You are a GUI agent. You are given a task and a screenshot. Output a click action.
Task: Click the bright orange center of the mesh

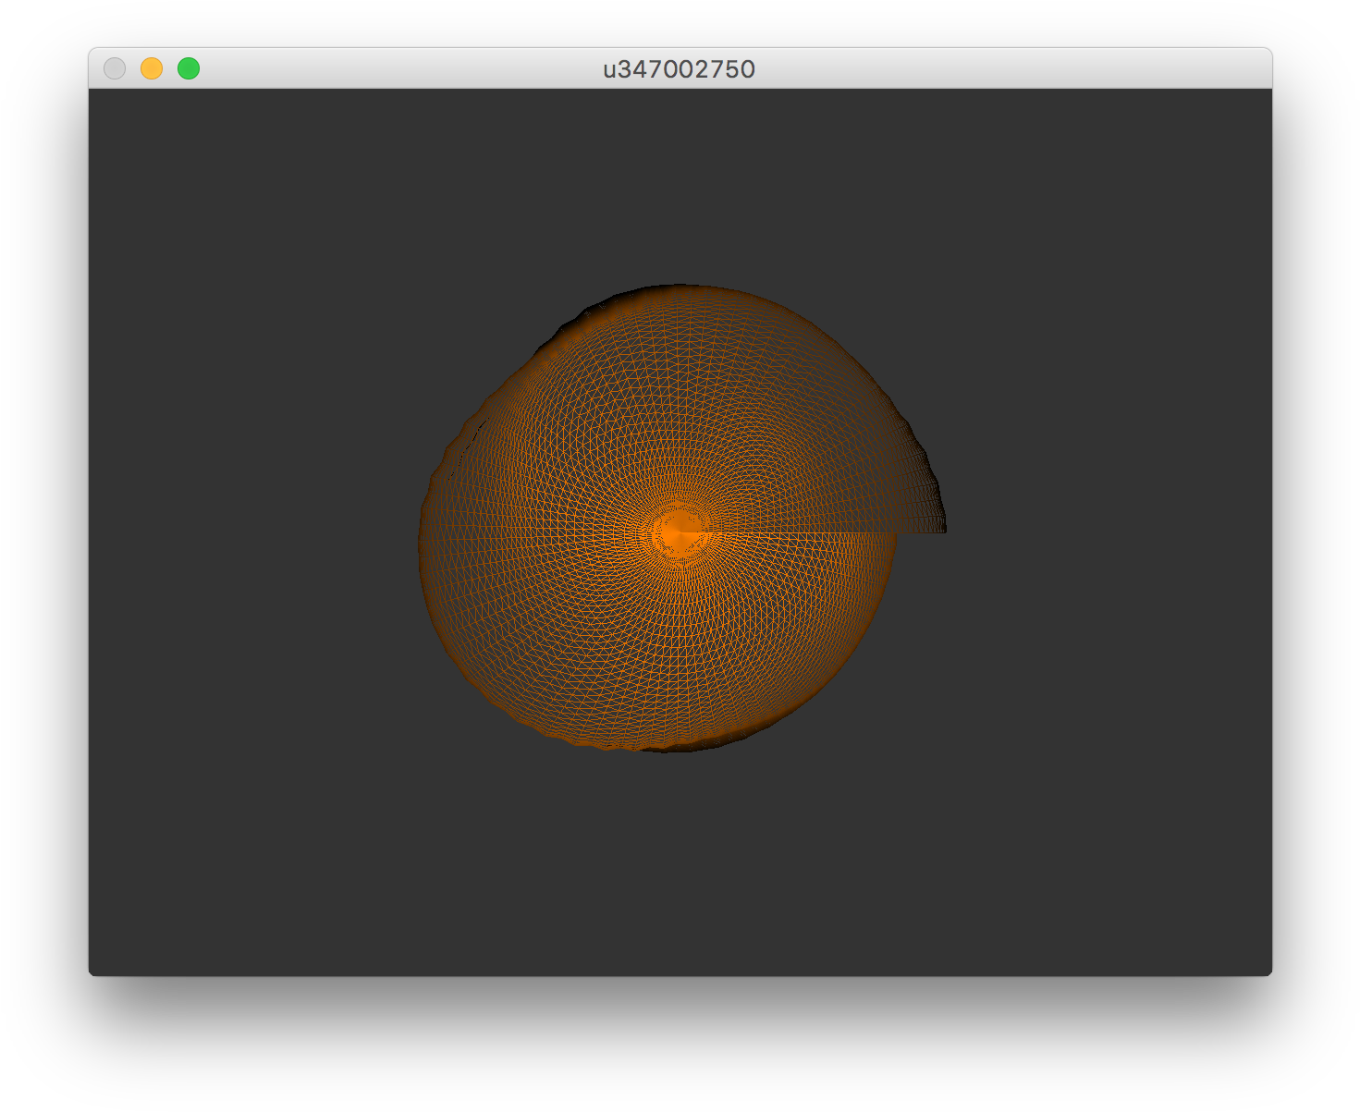[680, 532]
